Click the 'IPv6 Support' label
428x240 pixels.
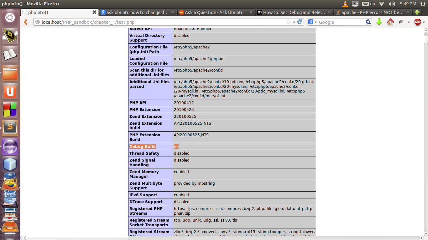pos(144,195)
